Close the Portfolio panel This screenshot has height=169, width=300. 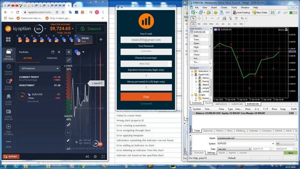59,52
